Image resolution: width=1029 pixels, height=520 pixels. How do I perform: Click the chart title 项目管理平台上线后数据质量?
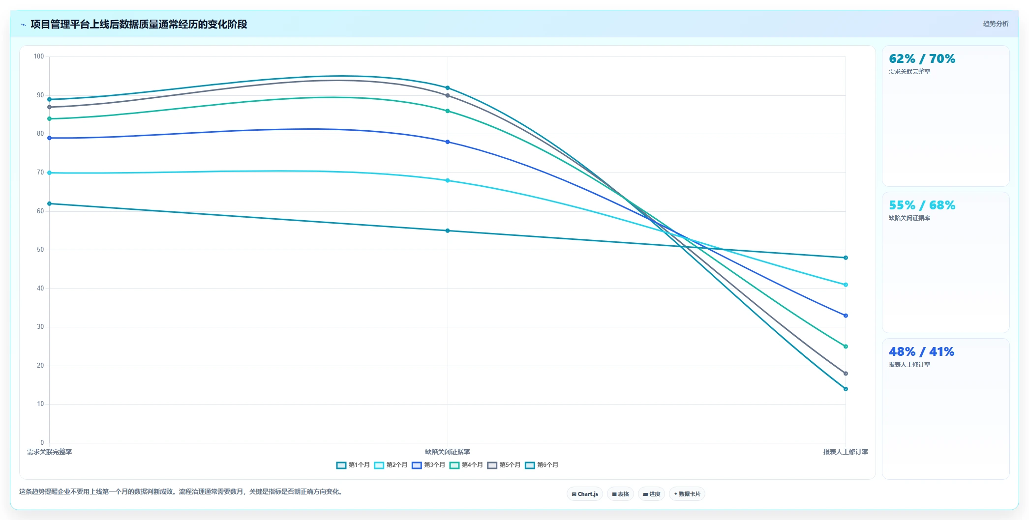[x=139, y=24]
